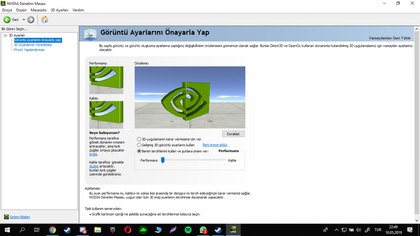Click the Önizleme 3D logo preview
This screenshot has height=236, width=420.
click(190, 98)
